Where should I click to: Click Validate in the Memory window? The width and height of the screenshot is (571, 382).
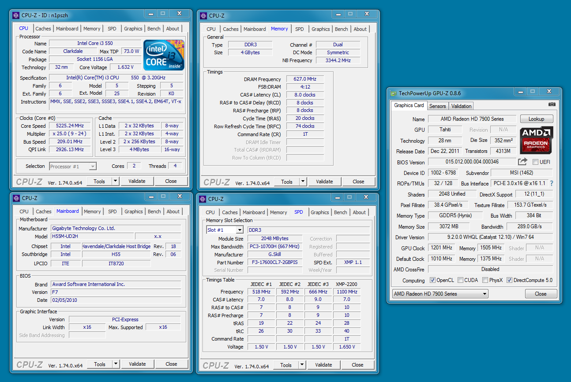coord(324,182)
